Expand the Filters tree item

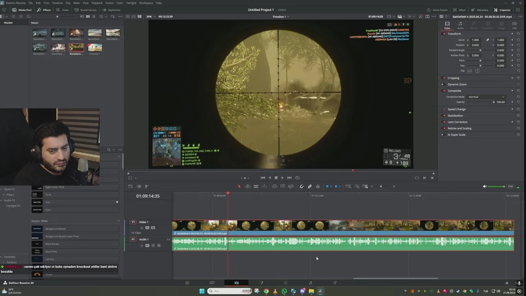[4, 194]
